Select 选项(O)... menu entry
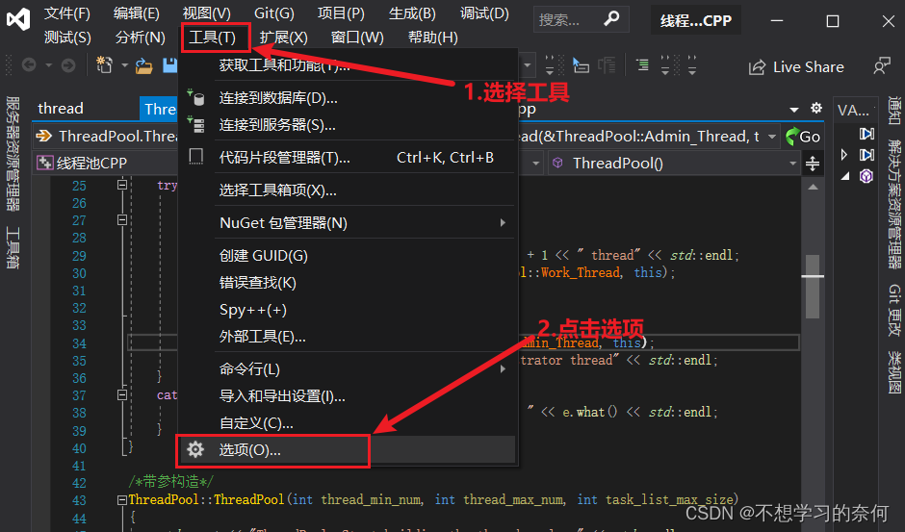Viewport: 905px width, 532px height. pos(348,449)
